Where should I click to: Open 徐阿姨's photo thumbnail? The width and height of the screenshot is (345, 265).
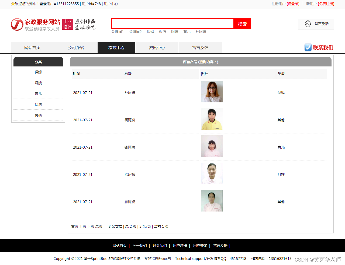point(212,173)
